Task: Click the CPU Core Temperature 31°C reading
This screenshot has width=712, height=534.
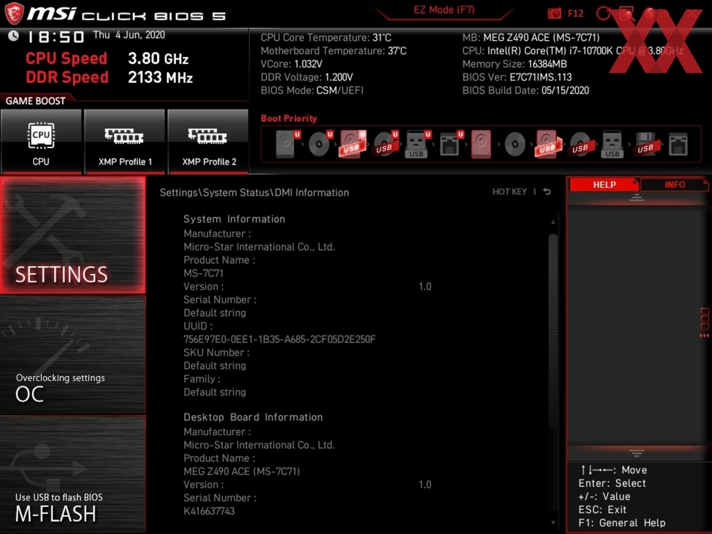Action: point(326,38)
